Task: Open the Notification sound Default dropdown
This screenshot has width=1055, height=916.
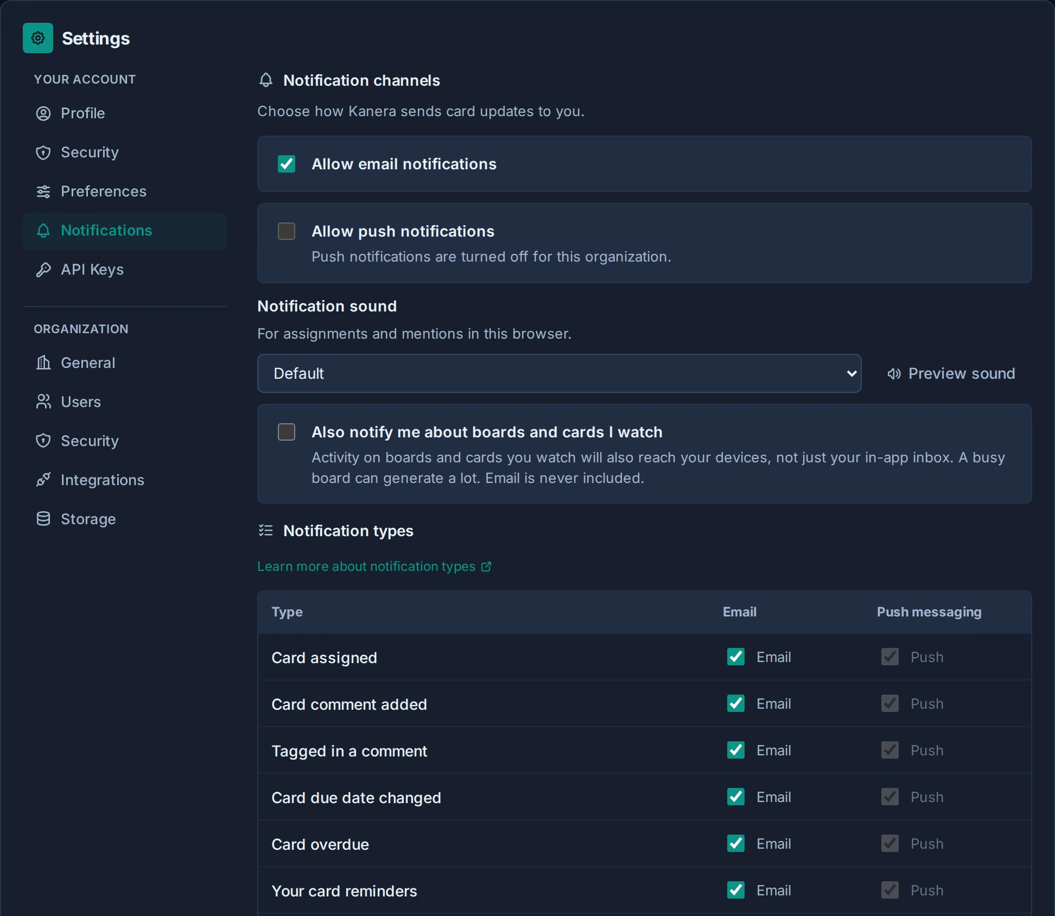Action: (x=559, y=373)
